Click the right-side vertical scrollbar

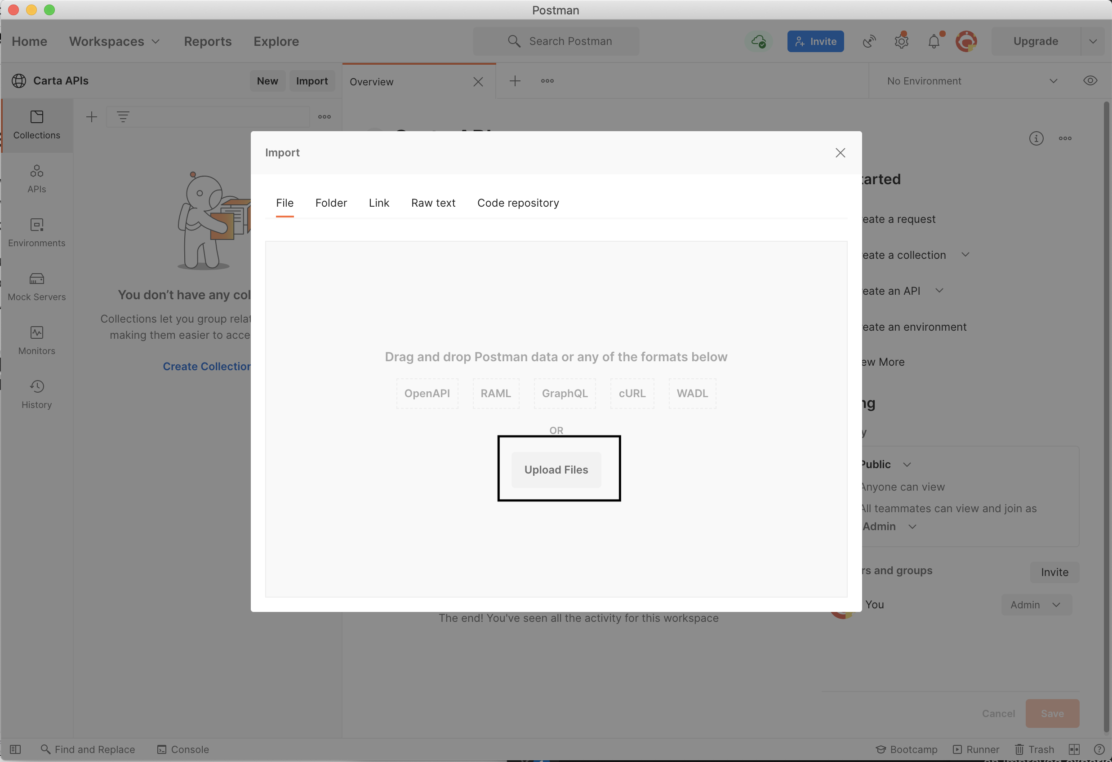(x=1106, y=416)
